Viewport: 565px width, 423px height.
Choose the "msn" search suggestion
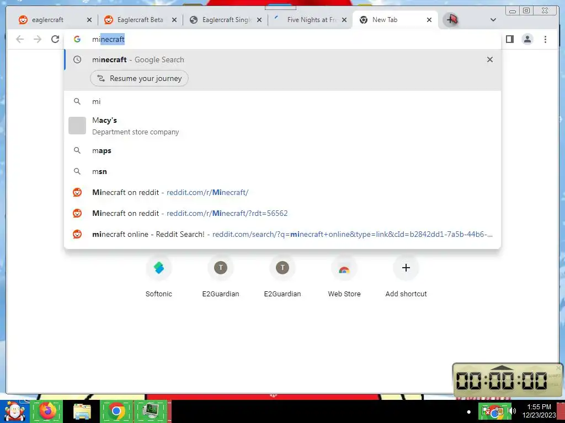282,172
